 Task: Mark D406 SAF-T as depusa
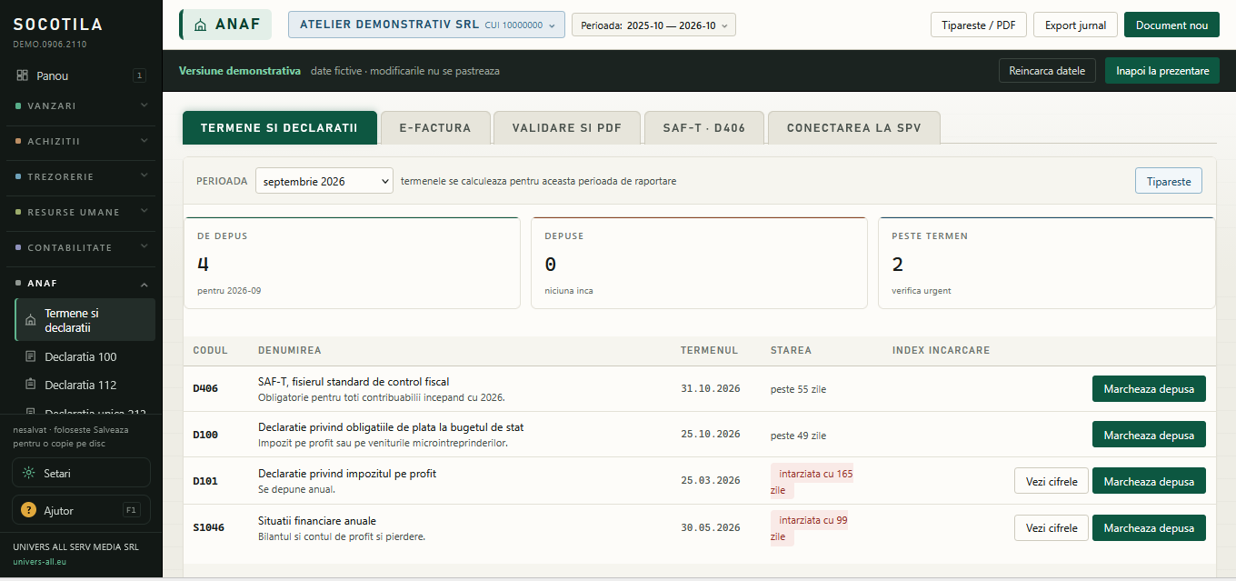click(x=1149, y=388)
